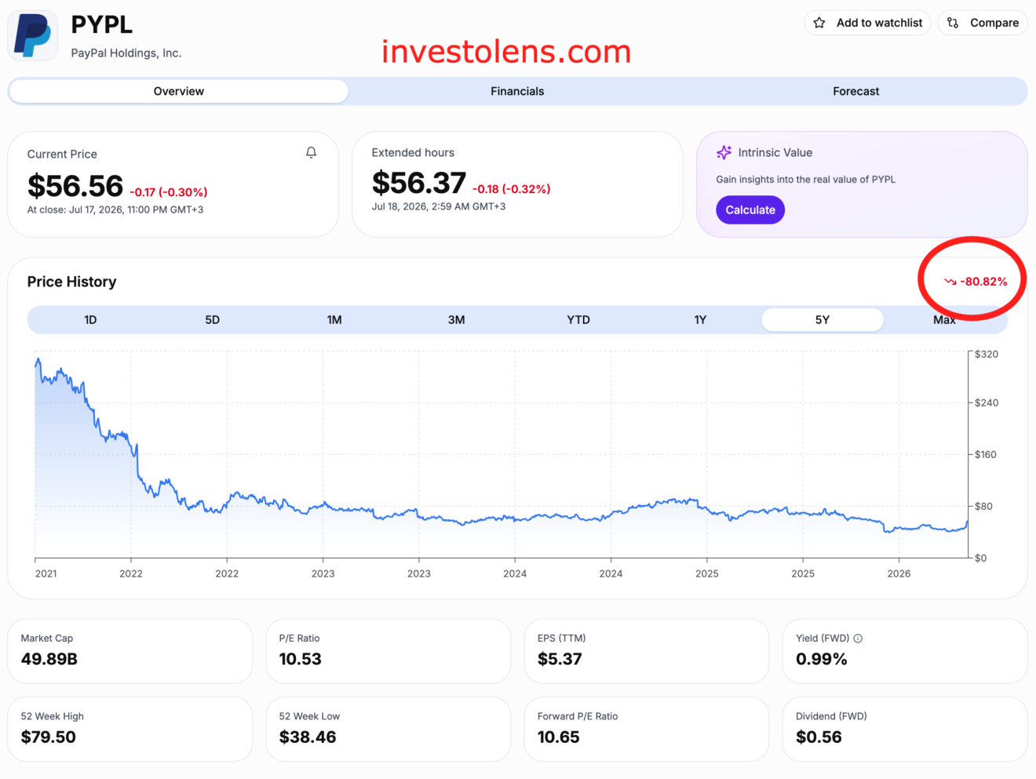Show Max price history range
1036x779 pixels.
pos(944,319)
